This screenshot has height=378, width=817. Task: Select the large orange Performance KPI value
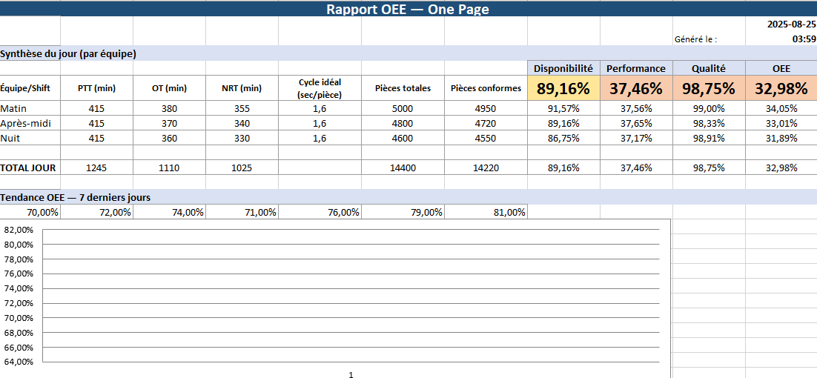(x=635, y=89)
